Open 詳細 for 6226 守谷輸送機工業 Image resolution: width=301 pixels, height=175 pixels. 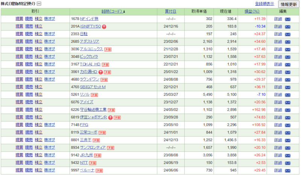[278, 110]
